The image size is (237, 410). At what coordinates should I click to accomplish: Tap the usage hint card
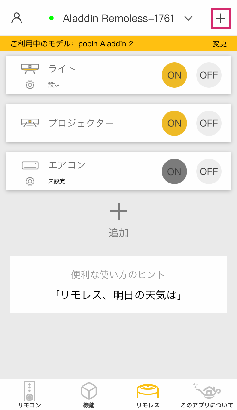click(118, 285)
